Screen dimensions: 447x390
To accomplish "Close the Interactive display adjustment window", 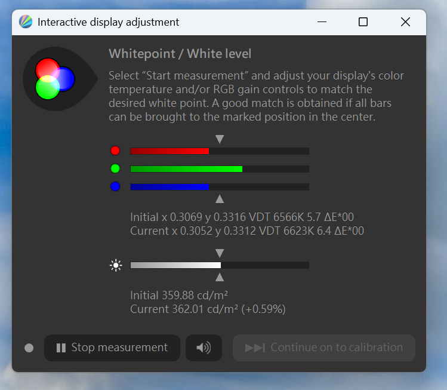I will (x=405, y=22).
